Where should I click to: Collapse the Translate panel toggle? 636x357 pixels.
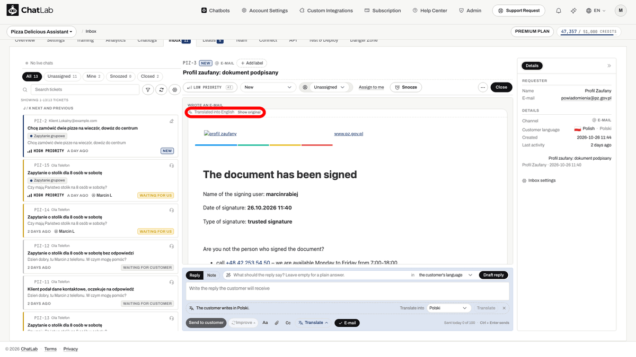click(313, 323)
